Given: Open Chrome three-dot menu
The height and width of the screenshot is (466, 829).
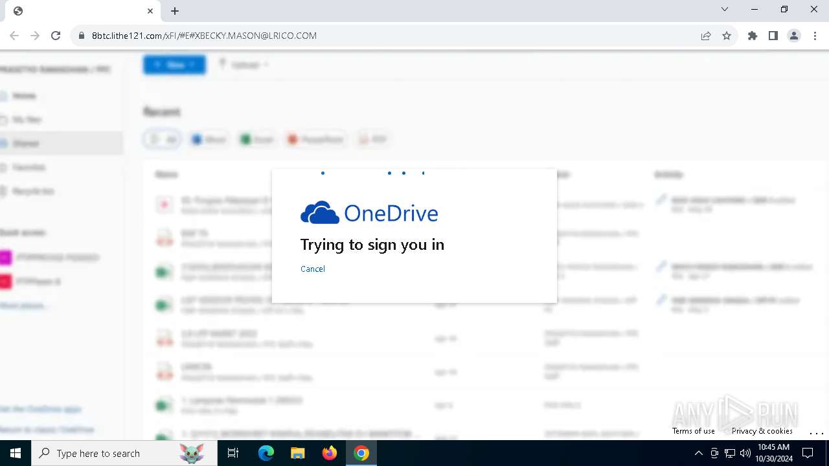Looking at the screenshot, I should pos(815,36).
